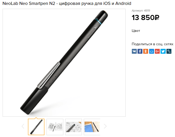
Task: Show next thumbnails with right arrow
Action: pyautogui.click(x=105, y=126)
